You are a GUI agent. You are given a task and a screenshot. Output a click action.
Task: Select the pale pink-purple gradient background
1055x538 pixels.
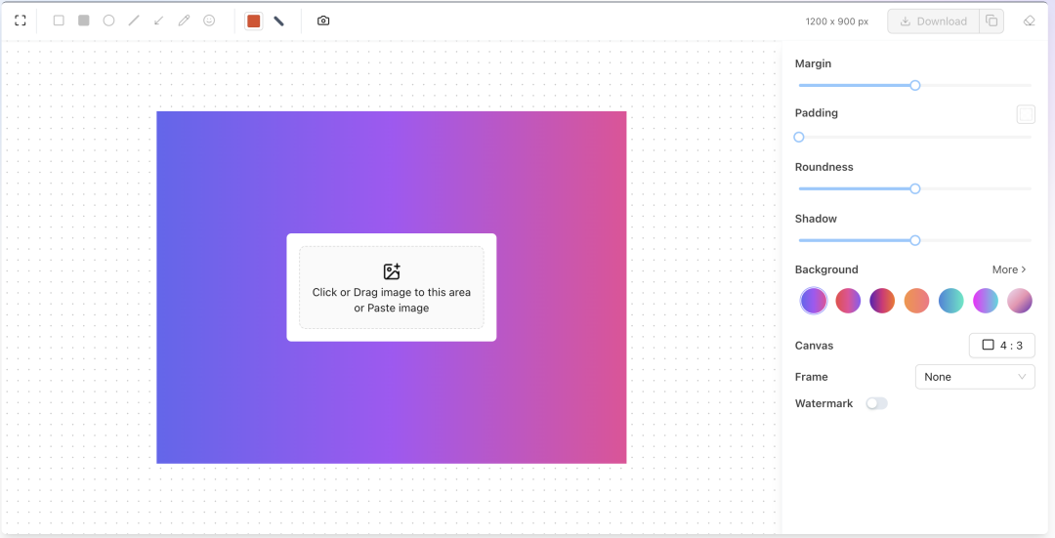[x=1019, y=301]
